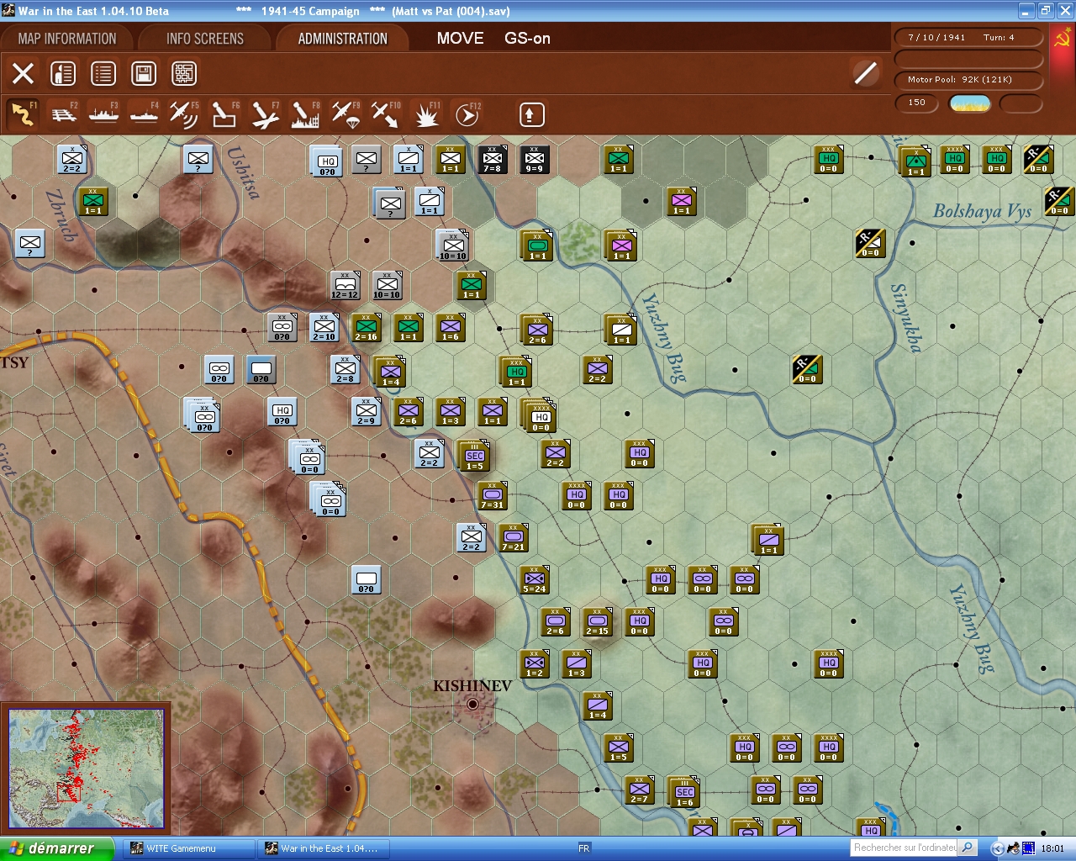Select the Soviet unit marked 2=15

pos(598,622)
